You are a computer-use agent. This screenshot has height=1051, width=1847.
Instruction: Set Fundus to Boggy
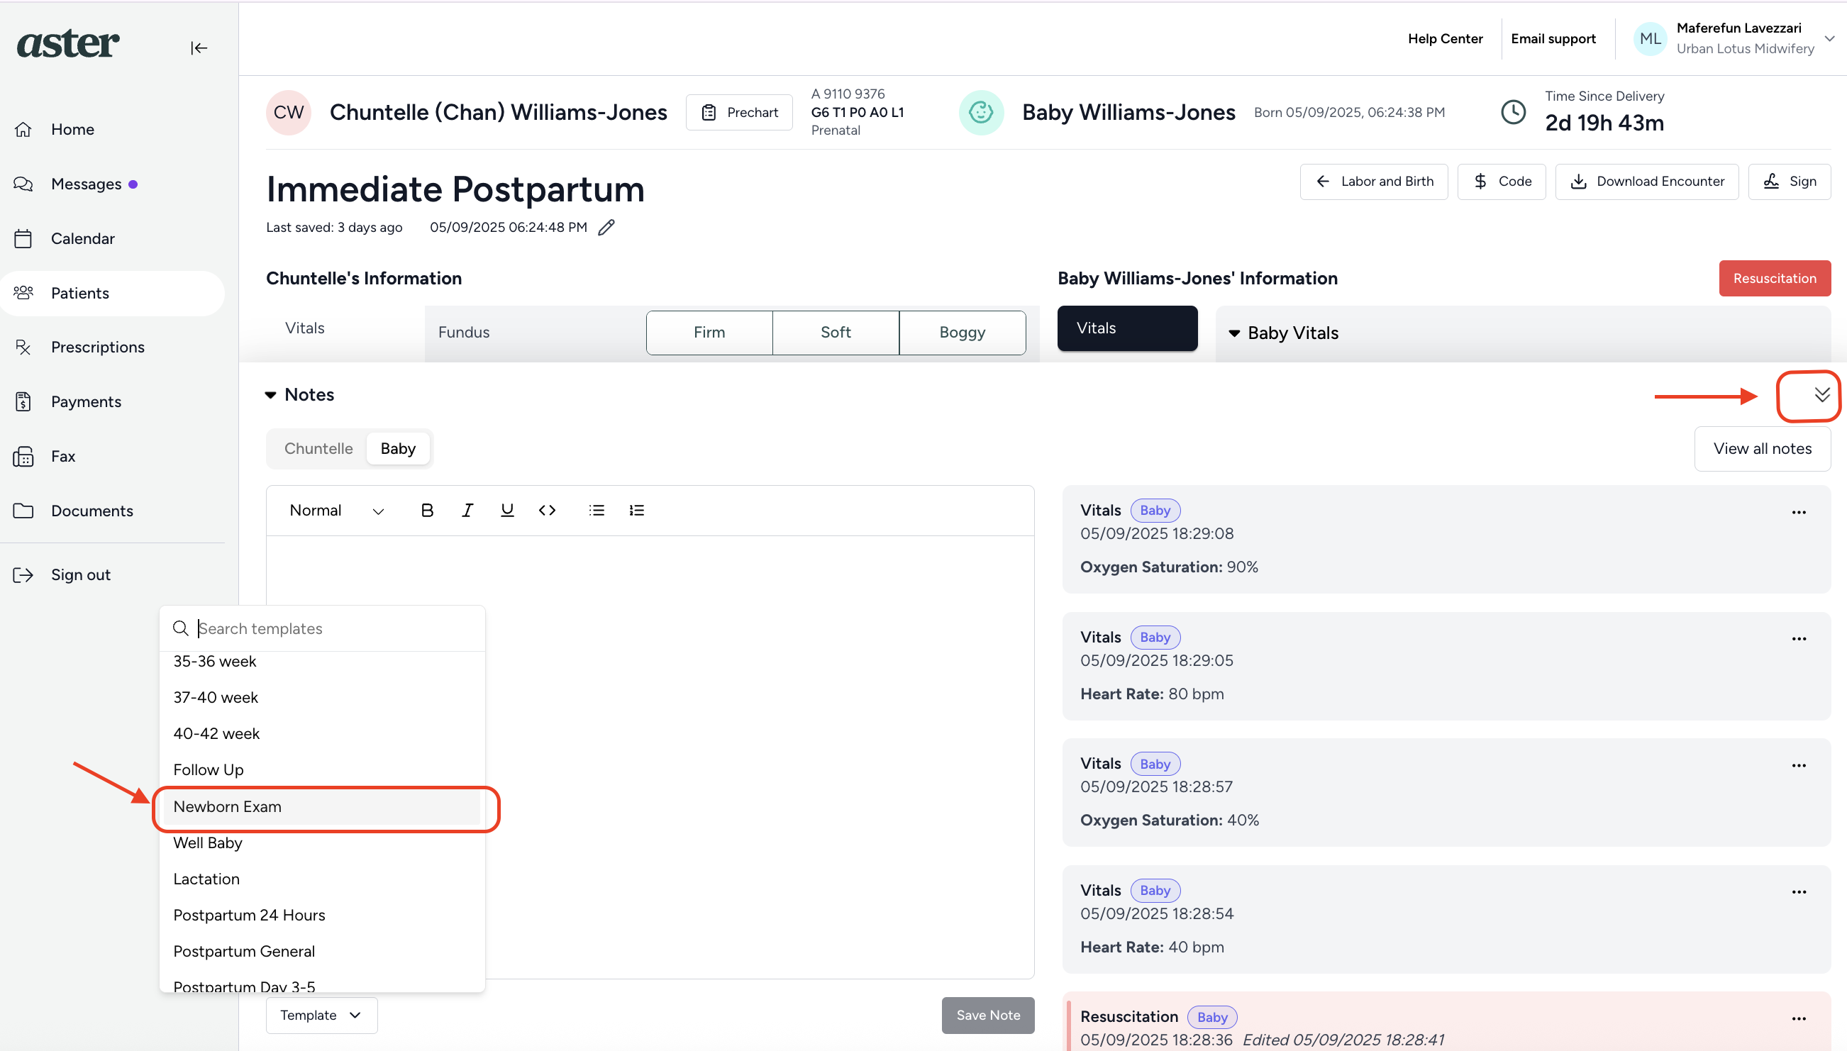click(962, 332)
